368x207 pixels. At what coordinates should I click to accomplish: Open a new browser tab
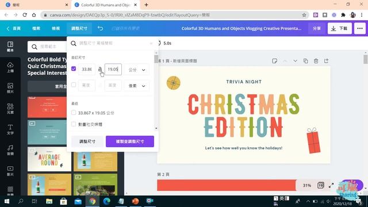[146, 5]
